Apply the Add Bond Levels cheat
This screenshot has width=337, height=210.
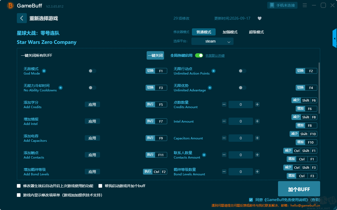[92, 172]
